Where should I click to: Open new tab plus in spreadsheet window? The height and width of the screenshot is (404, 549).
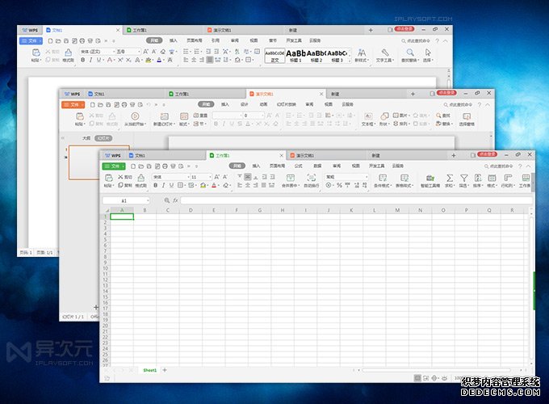point(454,155)
